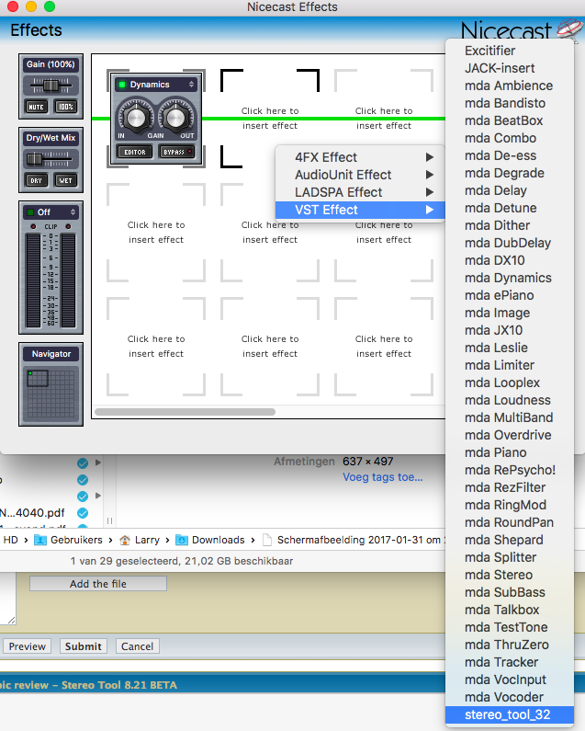This screenshot has width=585, height=731.
Task: Click the first empty insert effect slot
Action: 270,119
